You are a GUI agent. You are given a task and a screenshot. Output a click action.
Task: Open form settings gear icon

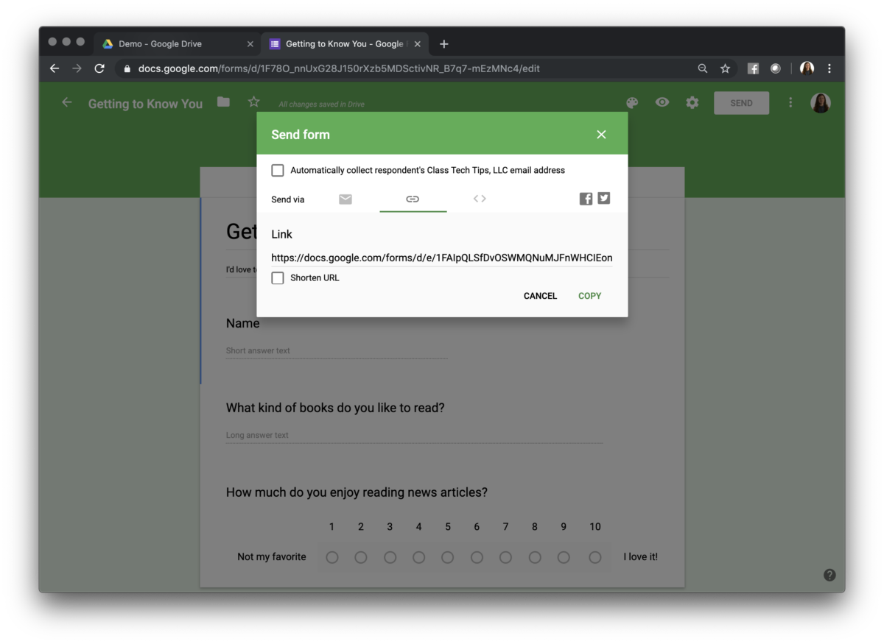coord(692,103)
